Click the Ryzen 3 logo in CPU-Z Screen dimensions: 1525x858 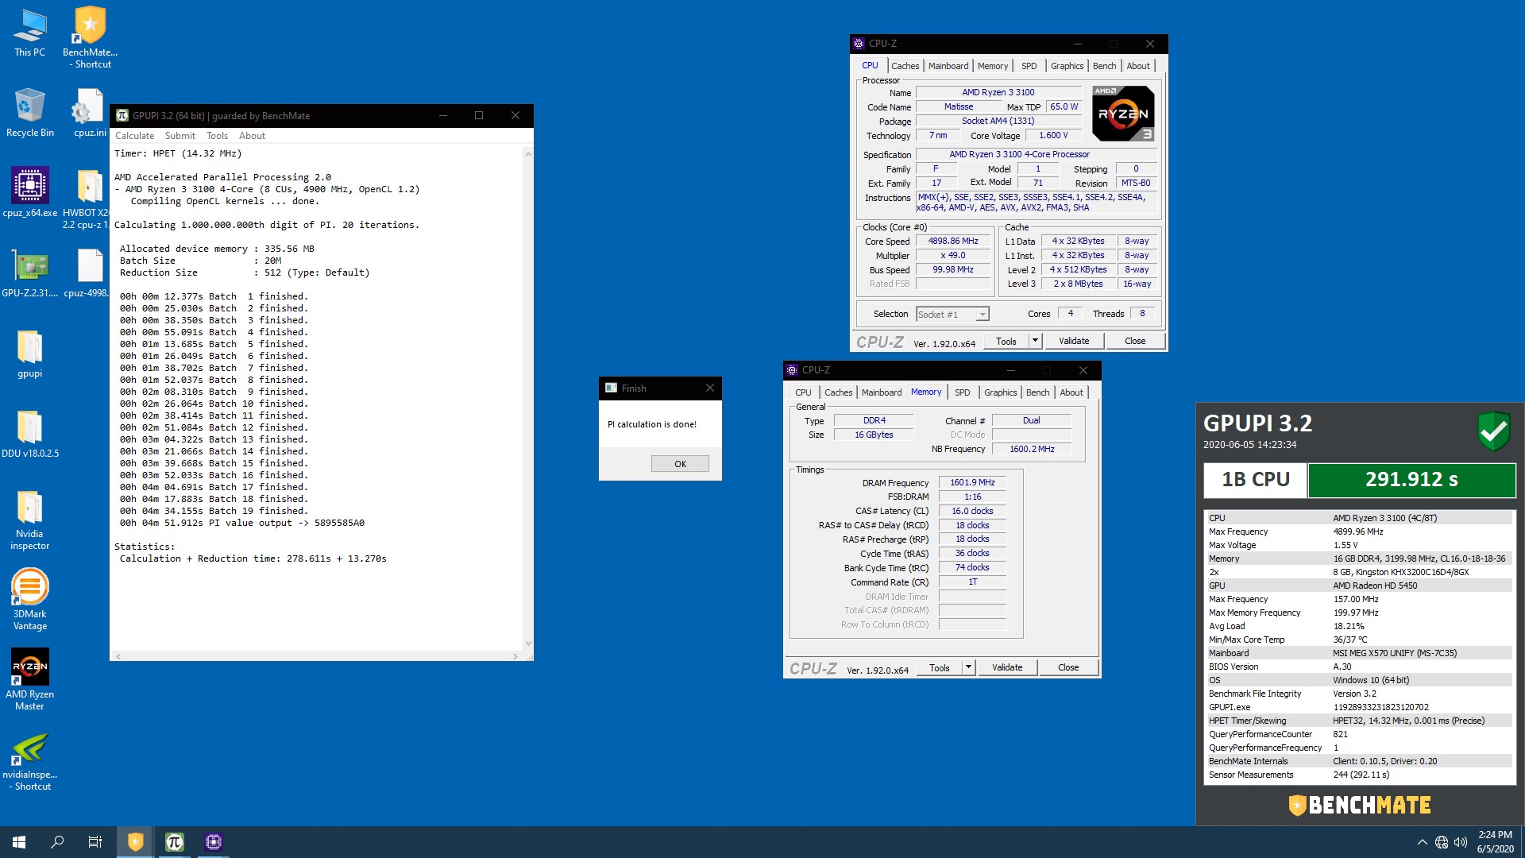point(1123,114)
